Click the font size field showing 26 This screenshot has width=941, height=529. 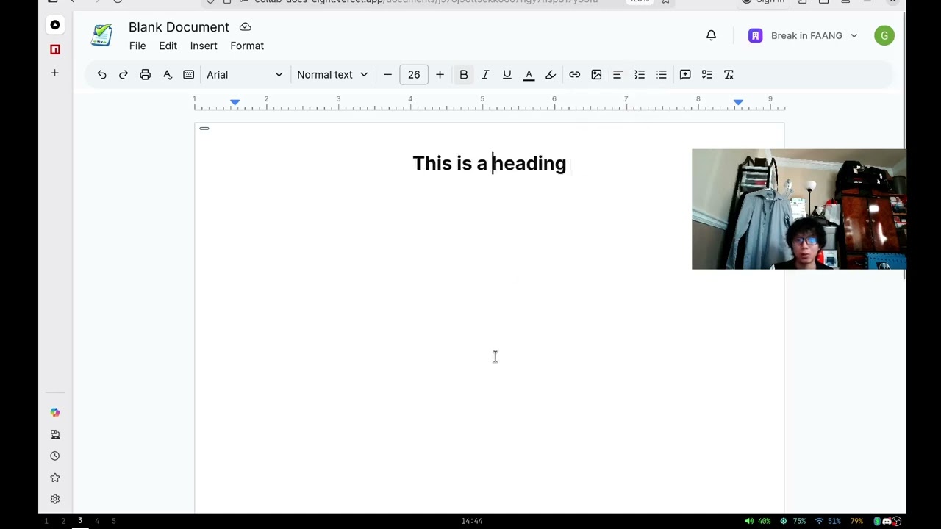pos(414,74)
